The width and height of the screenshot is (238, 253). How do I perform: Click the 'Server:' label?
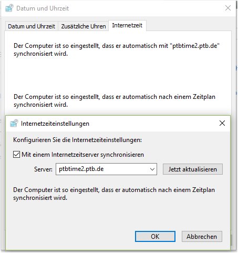(x=43, y=169)
